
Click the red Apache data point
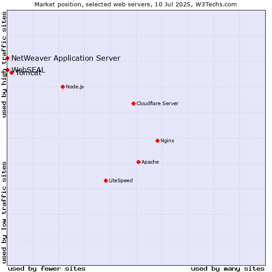139,162
